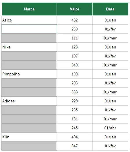The height and width of the screenshot is (152, 130).
Task: Select the value 245 cell
Action: point(75,128)
